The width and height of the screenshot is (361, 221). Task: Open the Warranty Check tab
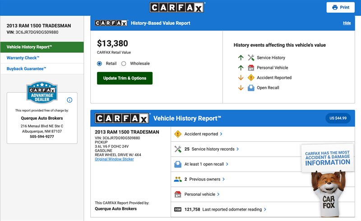(x=23, y=58)
